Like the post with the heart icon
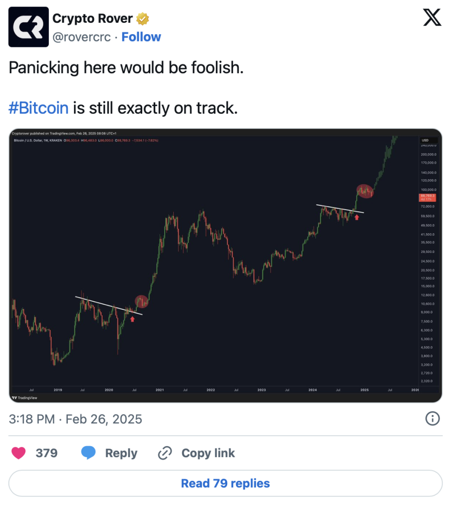Viewport: 452px width, 506px height. (x=18, y=453)
